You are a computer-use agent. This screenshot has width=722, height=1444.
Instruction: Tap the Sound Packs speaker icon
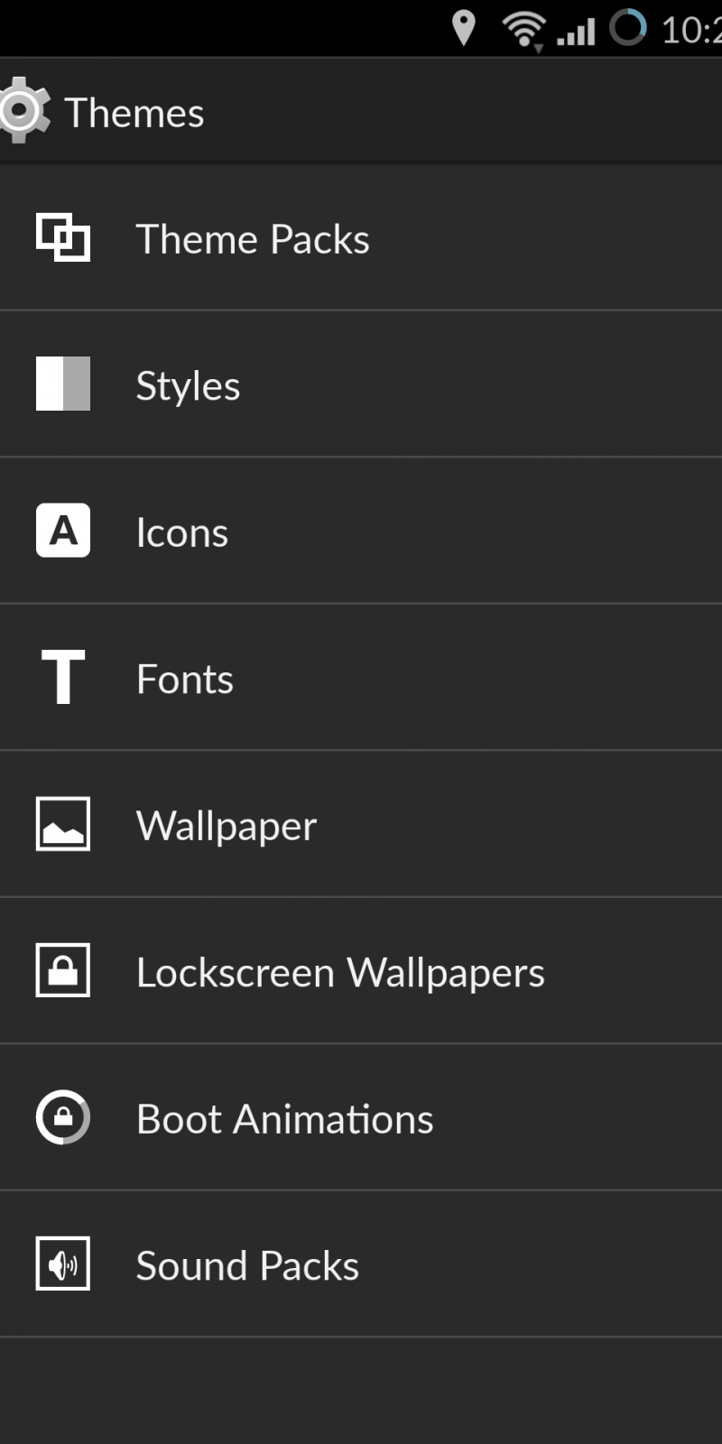point(63,1263)
